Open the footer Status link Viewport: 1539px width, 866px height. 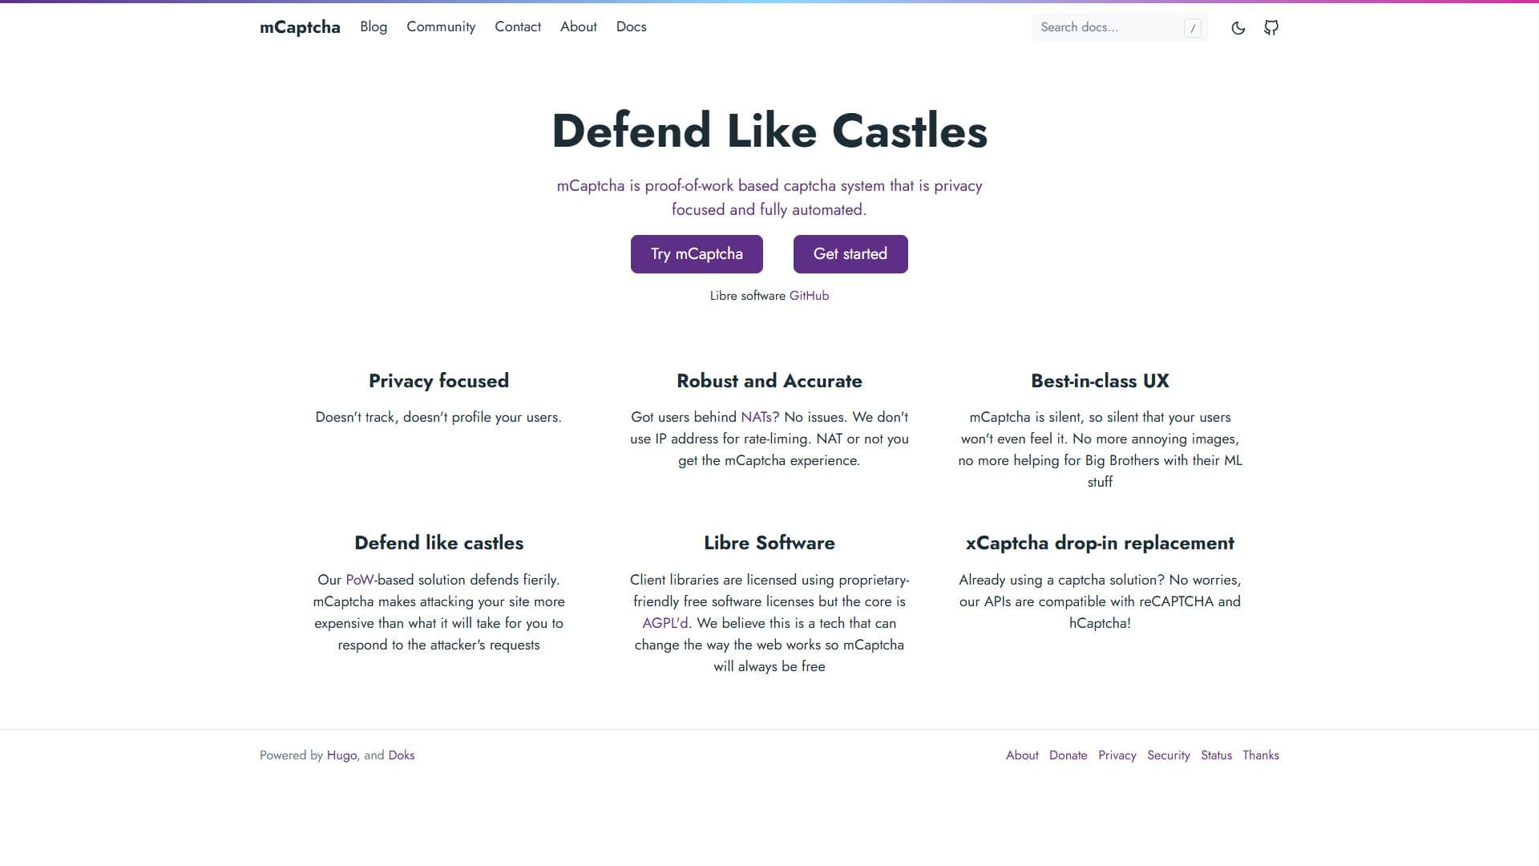1216,755
